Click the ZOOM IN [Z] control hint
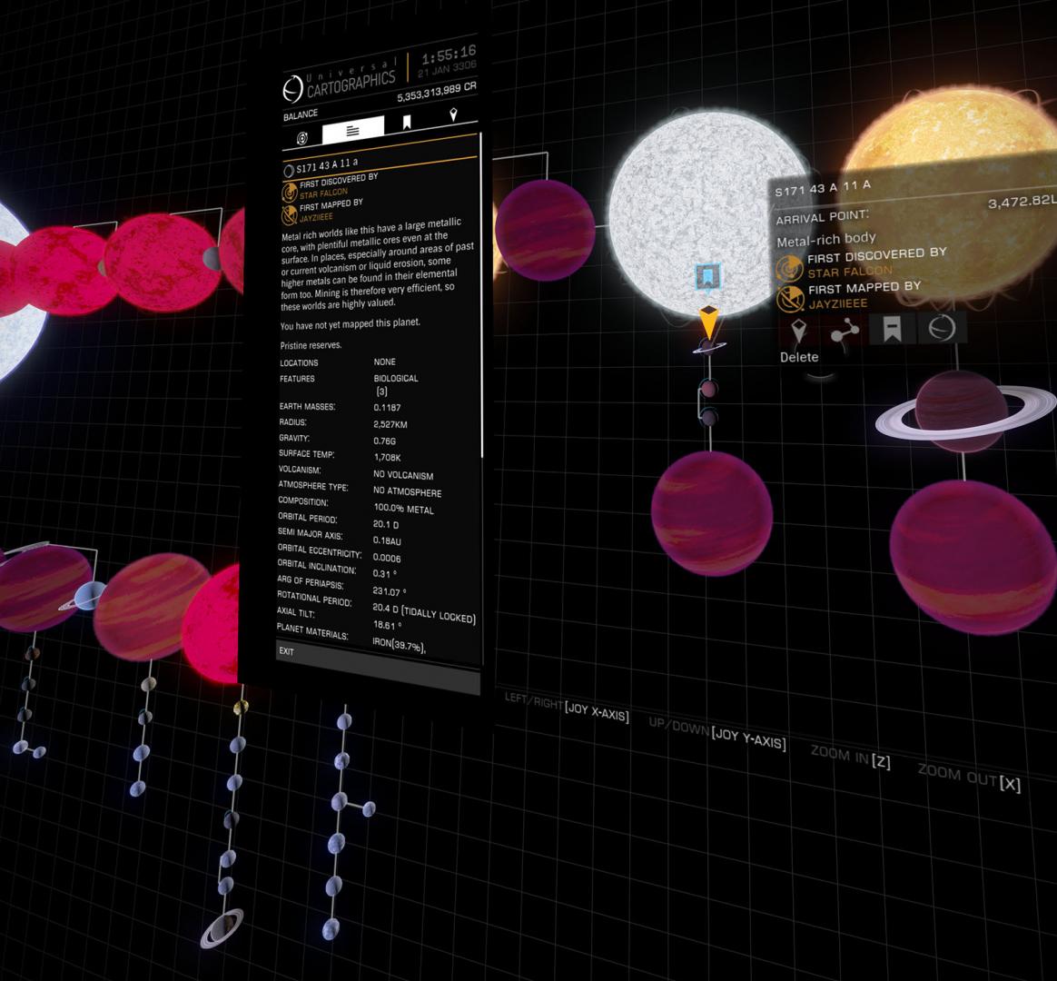The height and width of the screenshot is (981, 1057). [x=850, y=757]
